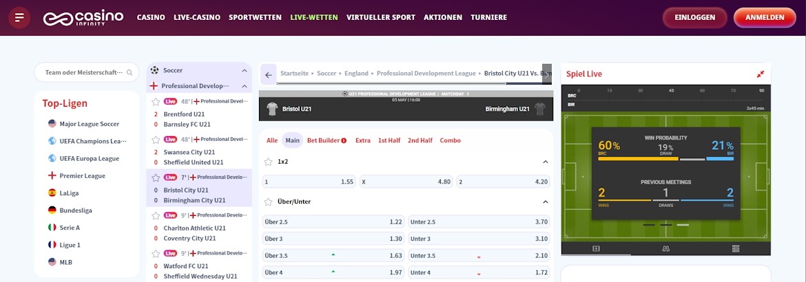Click the third slide indicator in live widget

point(683,225)
